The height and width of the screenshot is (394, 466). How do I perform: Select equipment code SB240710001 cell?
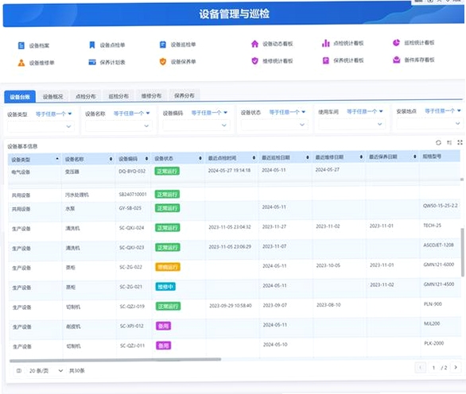coord(133,195)
